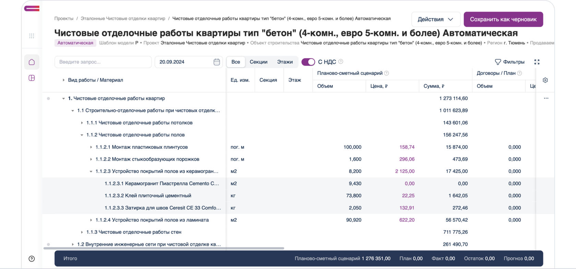The height and width of the screenshot is (269, 576).
Task: Expand 1.1.2.2 Монтаж стыкообразующих порожков
Action: pyautogui.click(x=91, y=159)
